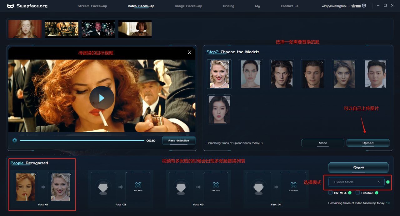
Task: Click the Swapface.org mask logo
Action: coord(11,6)
